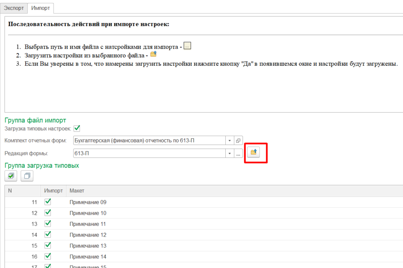Select the Примечание 11 row
The height and width of the screenshot is (268, 403).
(x=88, y=224)
